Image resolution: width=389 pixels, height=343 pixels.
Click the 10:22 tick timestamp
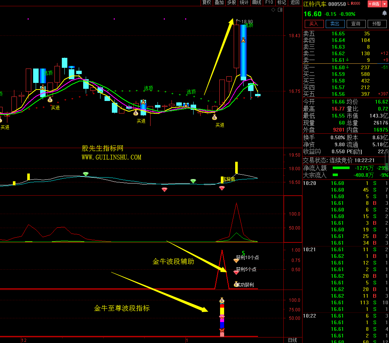(310, 316)
